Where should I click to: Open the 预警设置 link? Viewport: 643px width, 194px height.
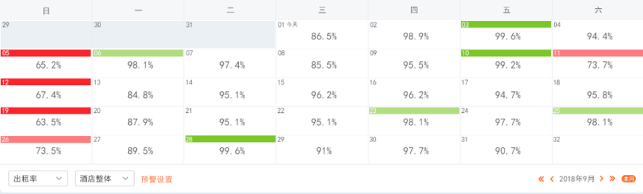coord(157,179)
